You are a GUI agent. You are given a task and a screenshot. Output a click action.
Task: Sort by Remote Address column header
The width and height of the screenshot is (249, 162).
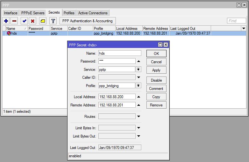point(156,29)
